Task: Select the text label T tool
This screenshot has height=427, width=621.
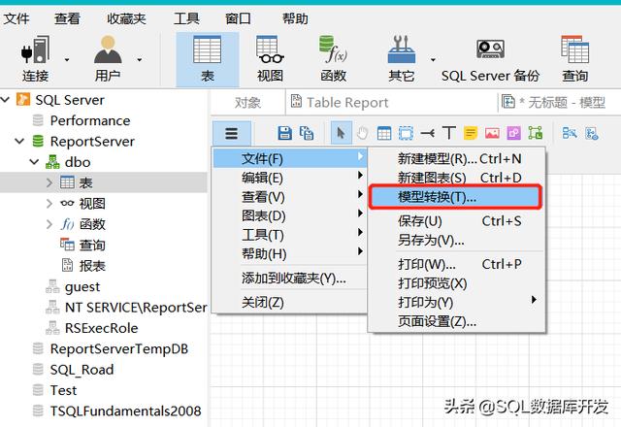Action: (x=448, y=133)
